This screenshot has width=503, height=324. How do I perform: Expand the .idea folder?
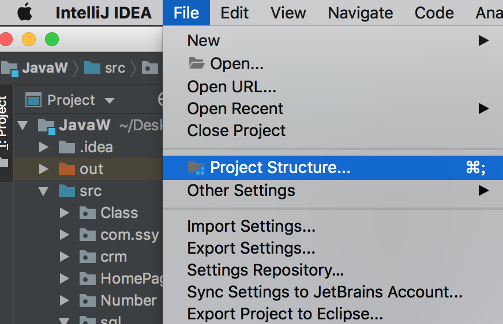(44, 147)
